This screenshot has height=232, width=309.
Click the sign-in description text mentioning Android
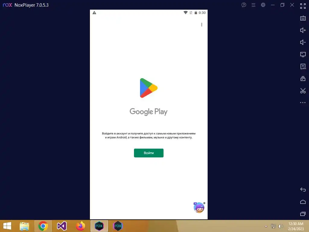(148, 135)
